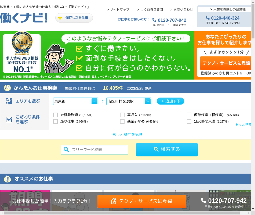Enable the 残業少なめ checkbox
Screen dimensions: 255x215
pyautogui.click(x=122, y=121)
